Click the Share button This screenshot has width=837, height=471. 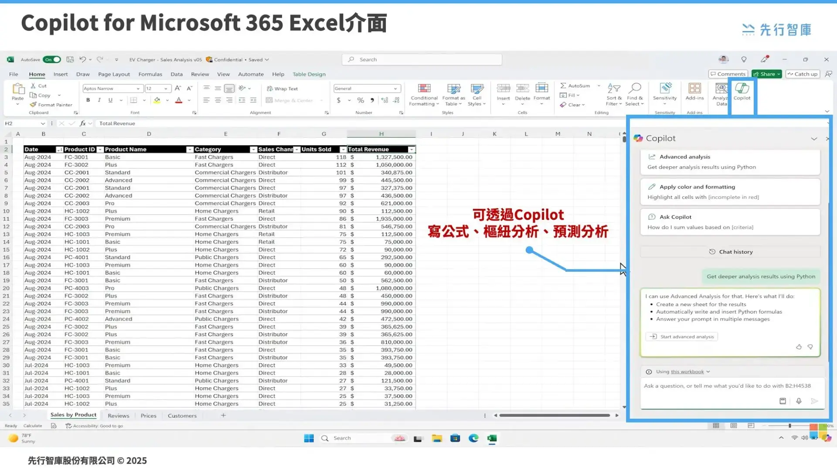(x=767, y=74)
